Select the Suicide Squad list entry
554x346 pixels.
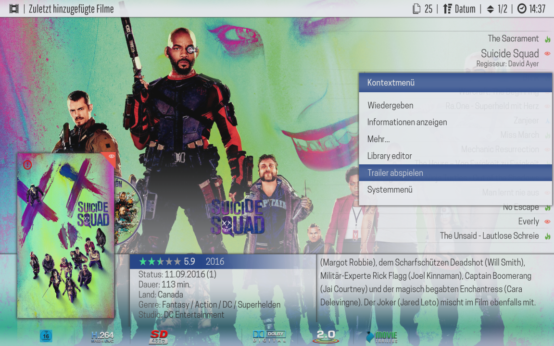tap(509, 53)
